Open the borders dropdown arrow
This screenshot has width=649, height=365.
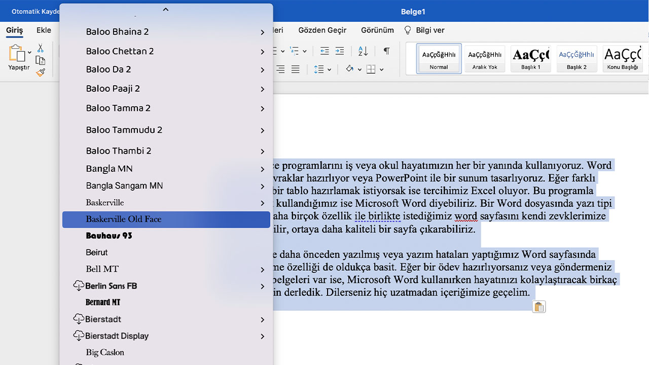tap(381, 69)
